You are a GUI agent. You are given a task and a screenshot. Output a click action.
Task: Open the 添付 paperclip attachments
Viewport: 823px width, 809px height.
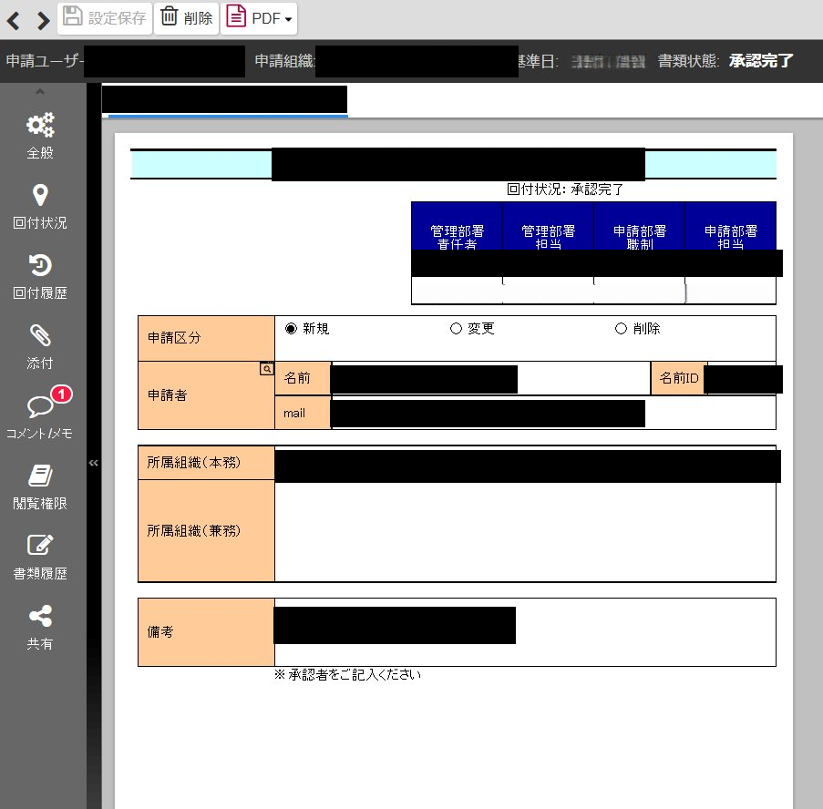point(40,347)
